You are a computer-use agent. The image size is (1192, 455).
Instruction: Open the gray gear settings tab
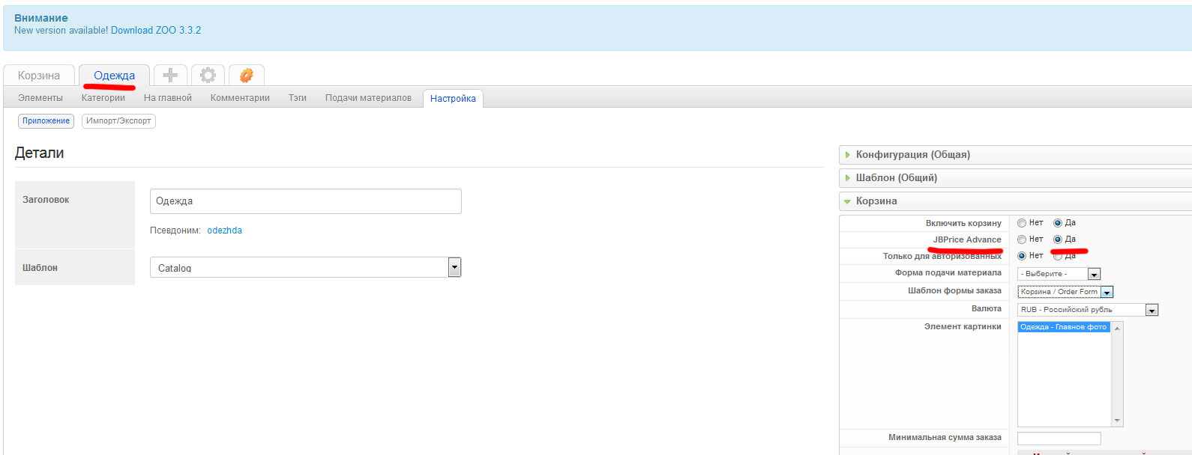208,76
